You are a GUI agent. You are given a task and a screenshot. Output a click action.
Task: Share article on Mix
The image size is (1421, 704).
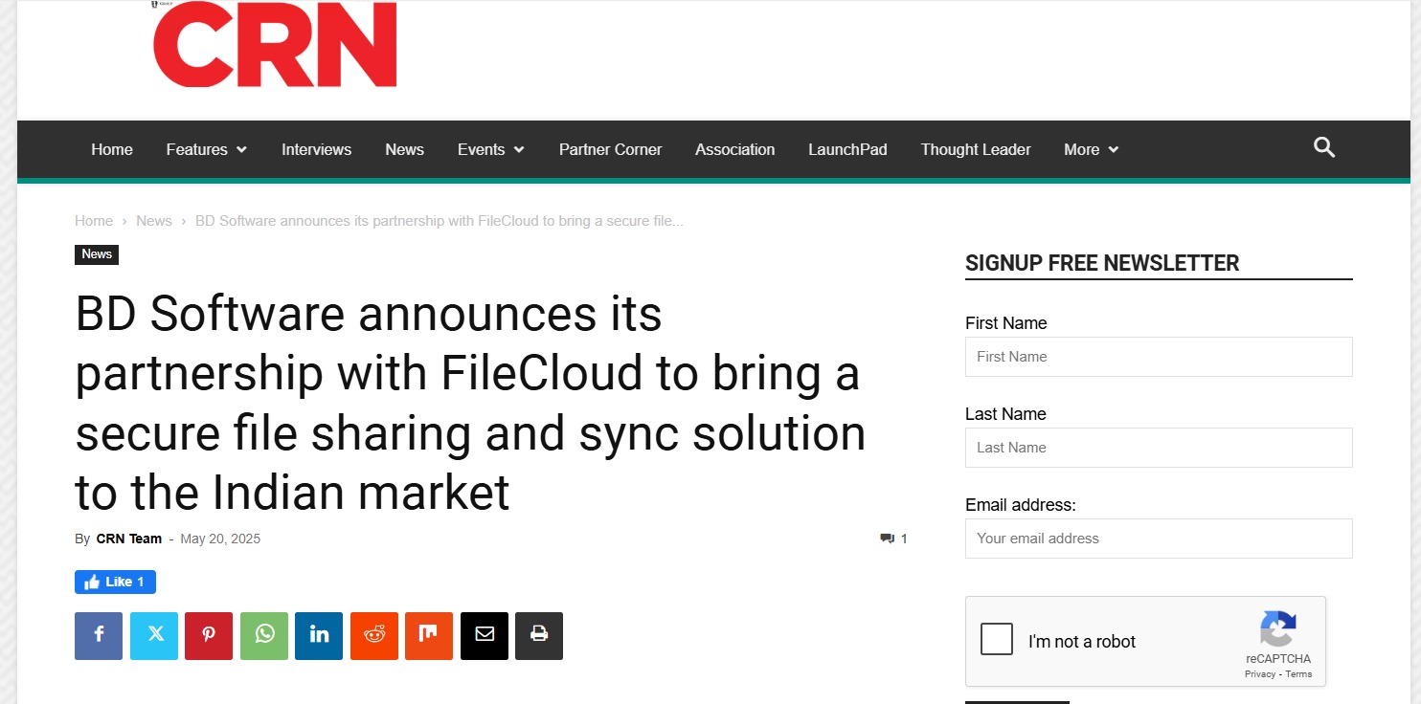pyautogui.click(x=429, y=636)
